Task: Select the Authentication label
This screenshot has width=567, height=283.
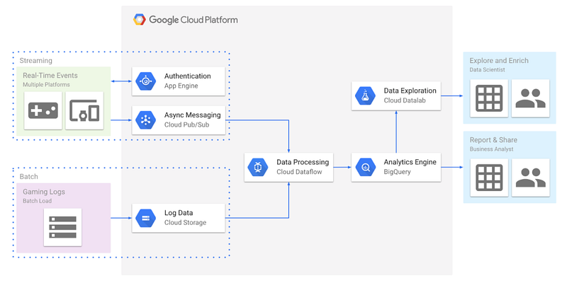Action: pyautogui.click(x=188, y=76)
